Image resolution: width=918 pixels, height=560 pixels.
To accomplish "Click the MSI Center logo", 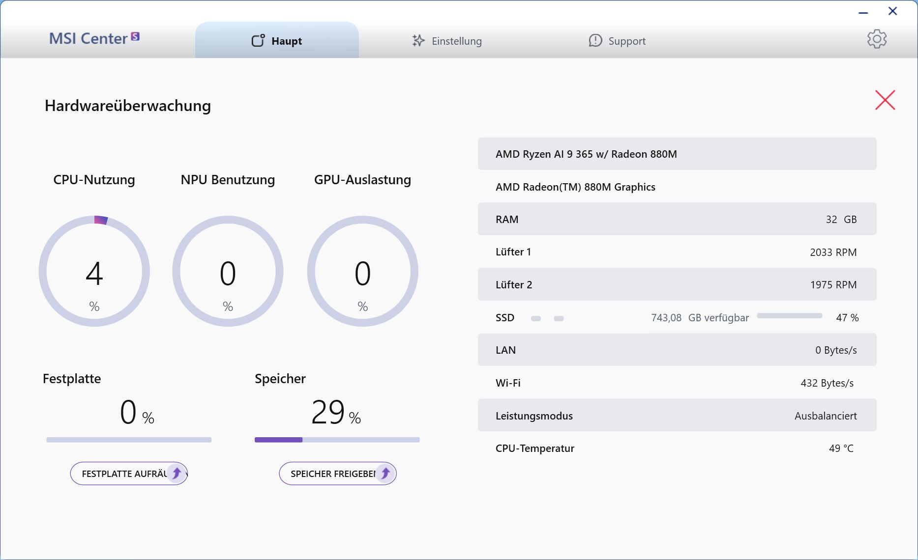I will click(94, 38).
